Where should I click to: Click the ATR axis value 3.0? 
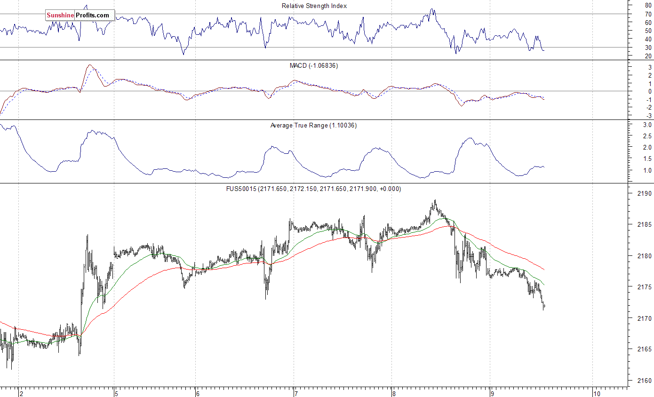647,125
